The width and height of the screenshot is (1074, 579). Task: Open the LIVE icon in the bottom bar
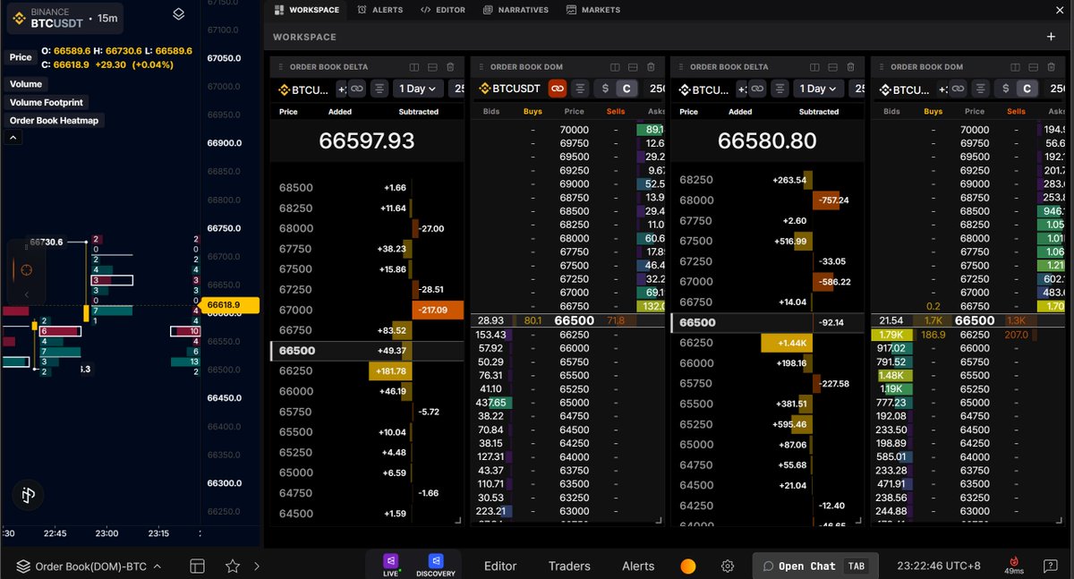click(x=390, y=564)
